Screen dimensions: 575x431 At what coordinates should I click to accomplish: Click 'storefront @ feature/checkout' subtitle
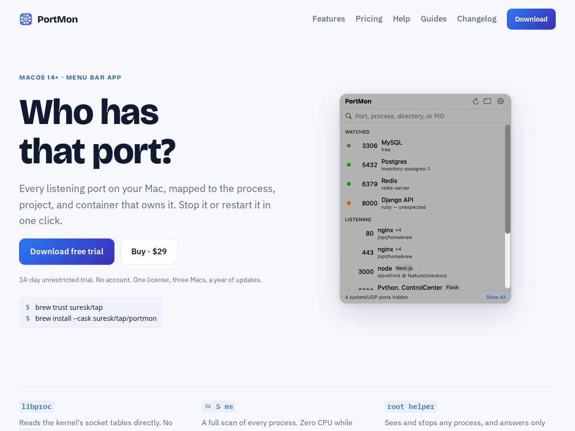412,276
